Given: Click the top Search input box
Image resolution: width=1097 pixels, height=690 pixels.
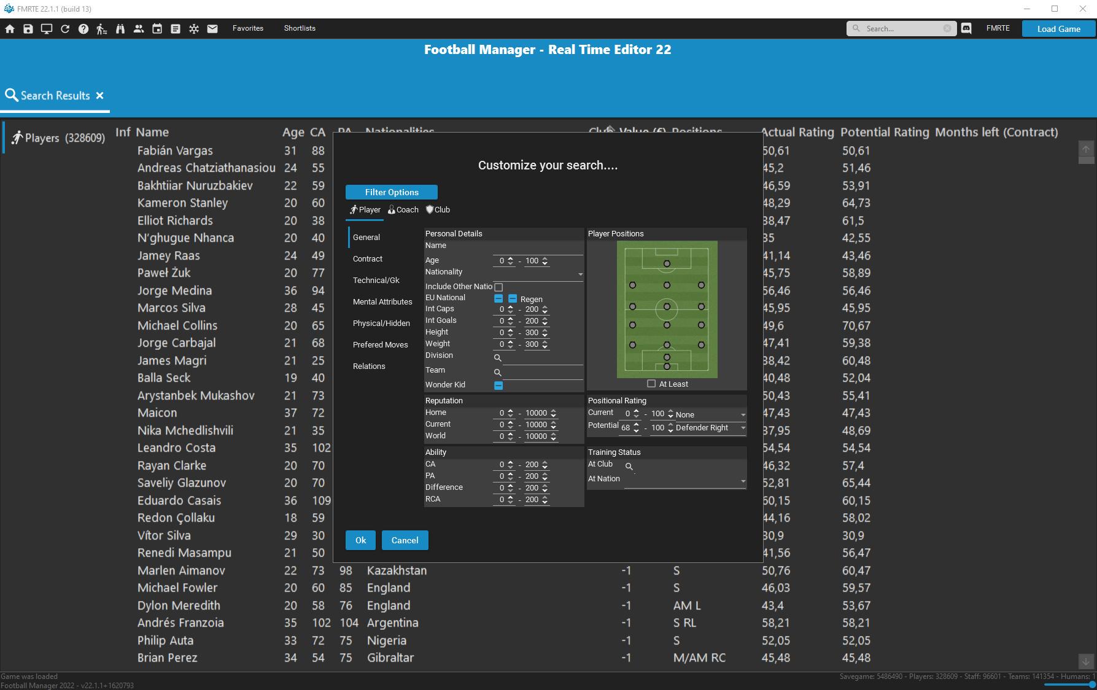Looking at the screenshot, I should (901, 28).
